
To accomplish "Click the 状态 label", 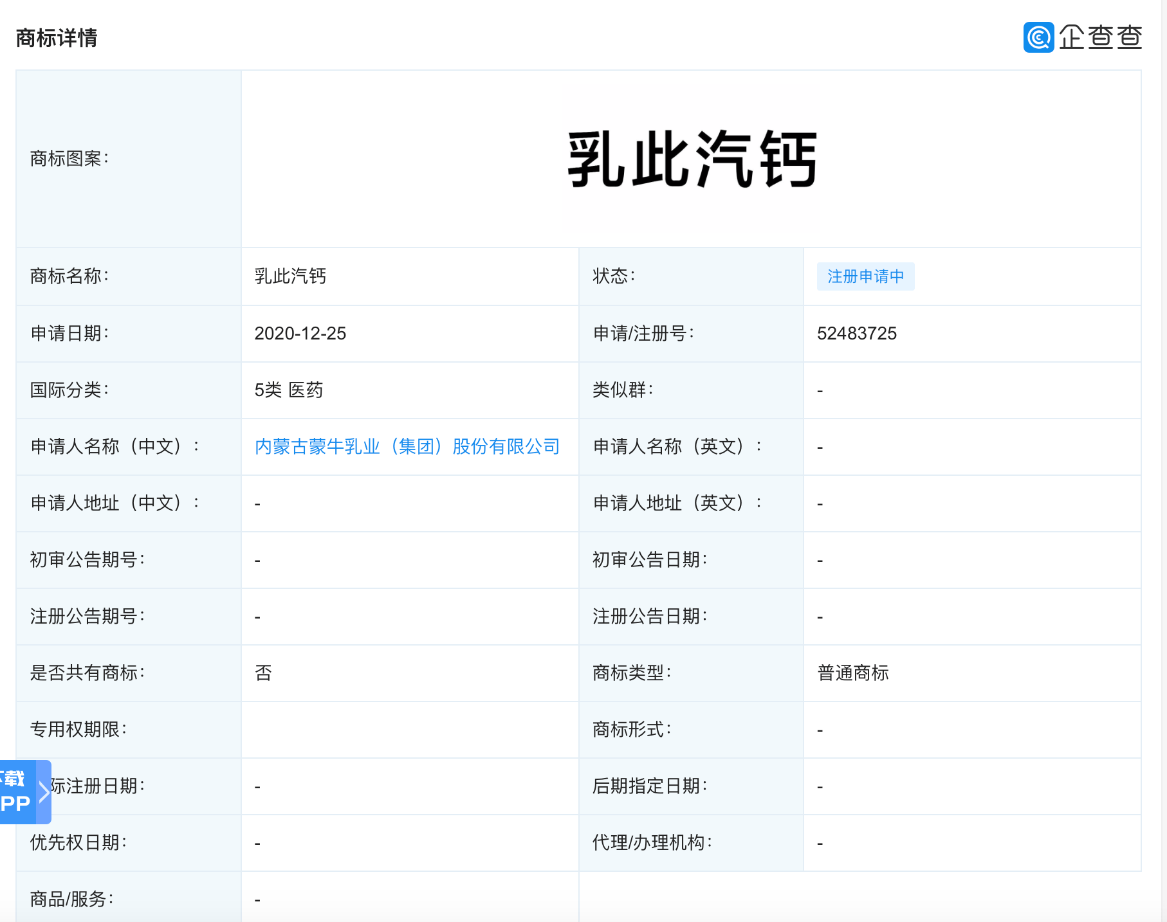I will 614,276.
